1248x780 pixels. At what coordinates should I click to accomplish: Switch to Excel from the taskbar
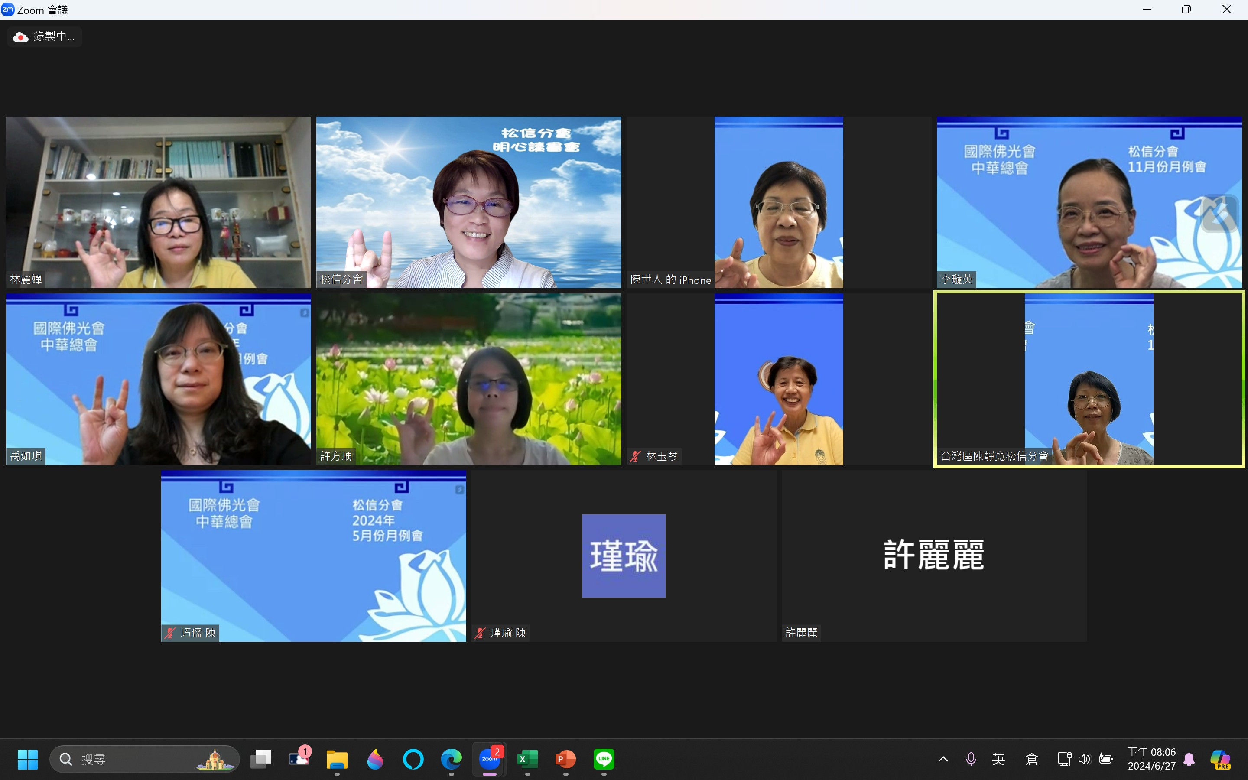click(x=527, y=759)
